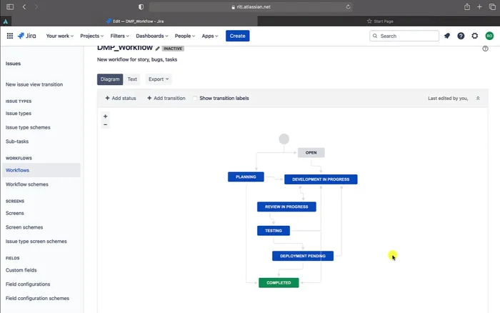Image resolution: width=500 pixels, height=313 pixels.
Task: Select Workflows in the sidebar
Action: tap(41, 170)
